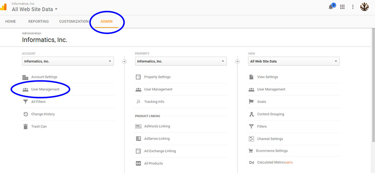
Task: Click the funnel icon beside All Filters
Action: (25, 102)
